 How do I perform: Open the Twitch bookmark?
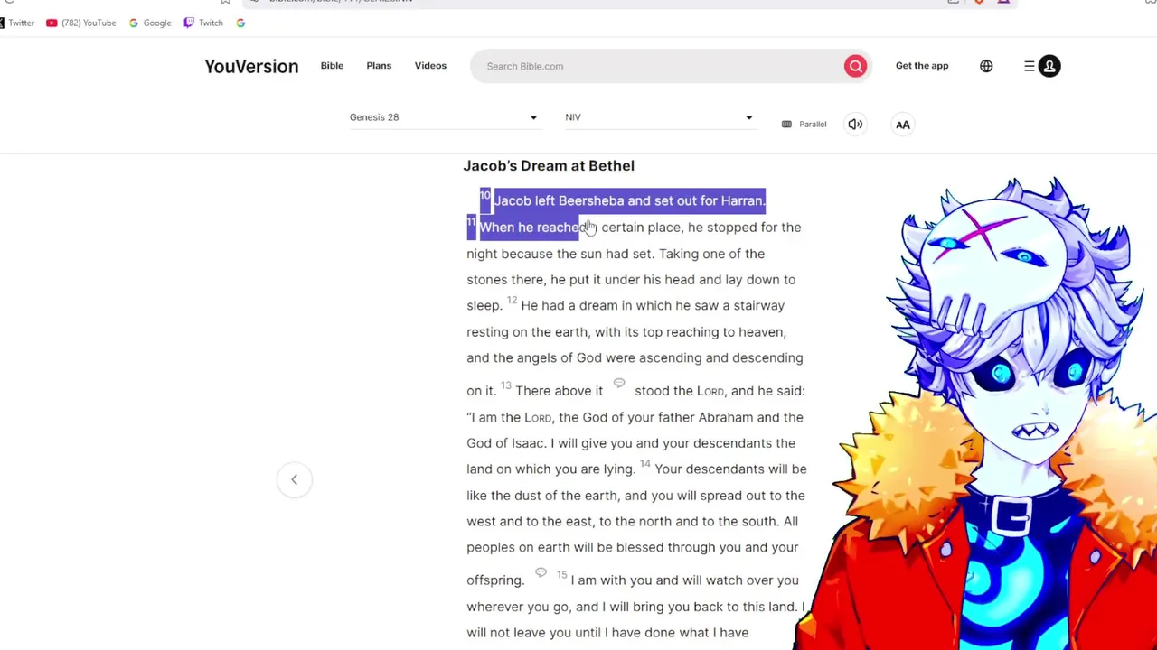(x=203, y=23)
